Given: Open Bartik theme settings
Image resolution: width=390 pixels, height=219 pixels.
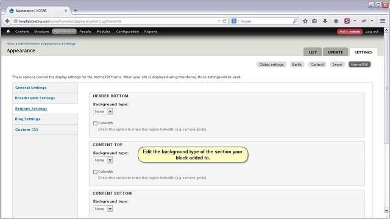Looking at the screenshot, I should pos(297,64).
